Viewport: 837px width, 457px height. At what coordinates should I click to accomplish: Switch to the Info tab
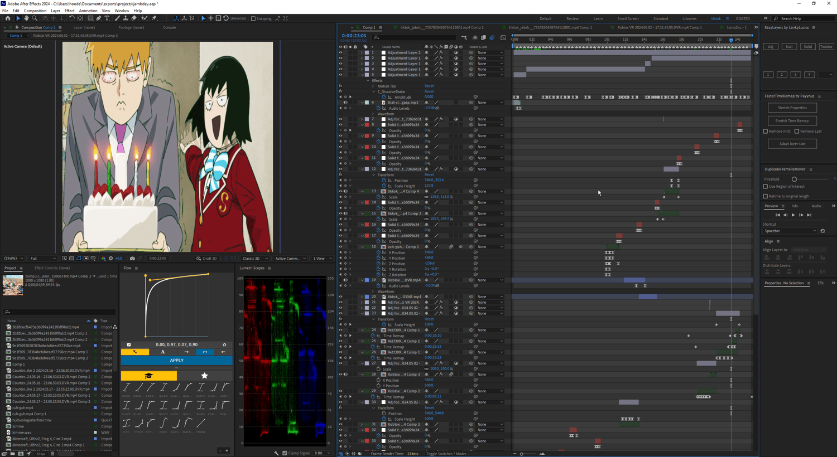click(x=795, y=206)
